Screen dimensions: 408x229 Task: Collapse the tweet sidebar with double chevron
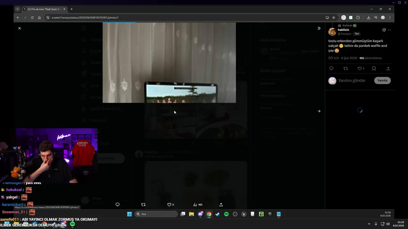[x=319, y=28]
